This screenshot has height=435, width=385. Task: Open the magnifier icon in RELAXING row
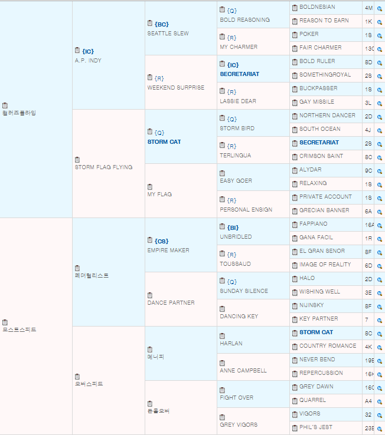click(380, 185)
